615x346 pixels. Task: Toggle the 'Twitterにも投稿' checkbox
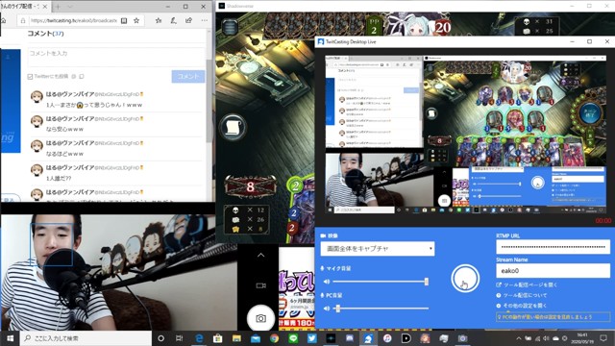point(30,77)
